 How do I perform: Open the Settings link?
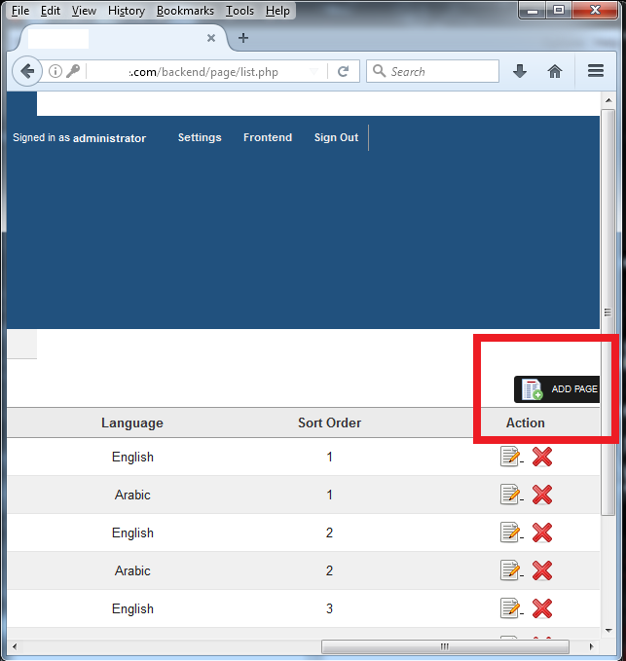(x=200, y=137)
